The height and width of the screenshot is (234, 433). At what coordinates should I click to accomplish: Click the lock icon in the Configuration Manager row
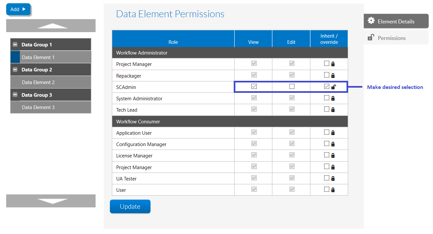[x=333, y=144]
